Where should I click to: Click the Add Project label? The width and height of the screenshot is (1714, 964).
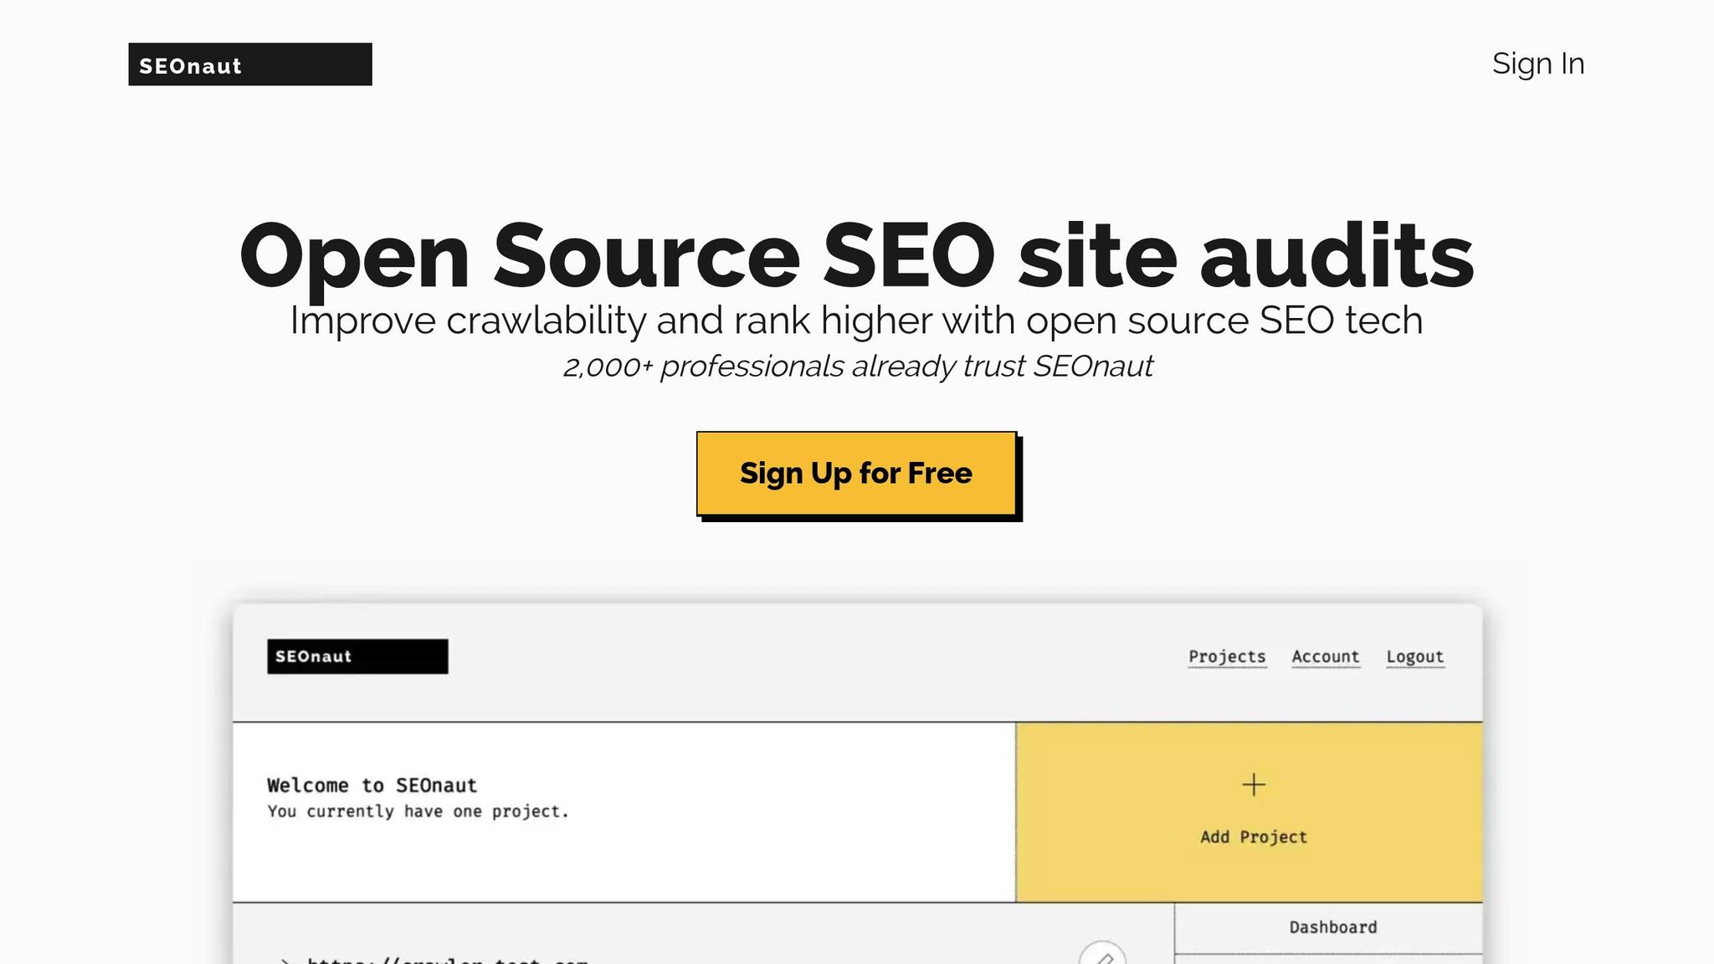(x=1253, y=837)
